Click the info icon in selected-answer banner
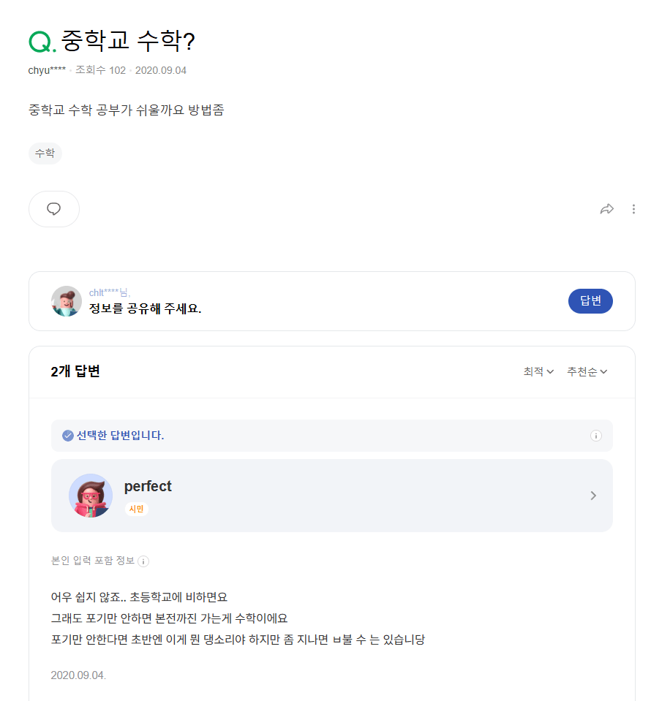 pyautogui.click(x=595, y=436)
